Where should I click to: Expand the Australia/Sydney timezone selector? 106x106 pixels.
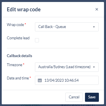pyautogui.click(x=67, y=67)
